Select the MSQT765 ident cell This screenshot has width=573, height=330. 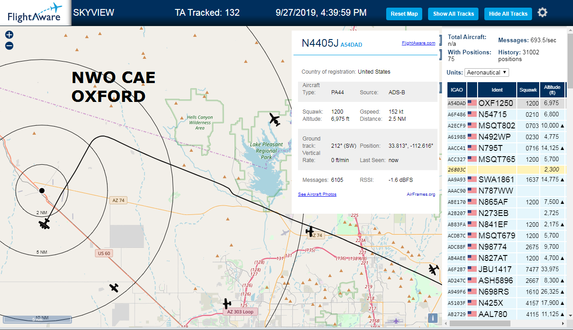[497, 159]
